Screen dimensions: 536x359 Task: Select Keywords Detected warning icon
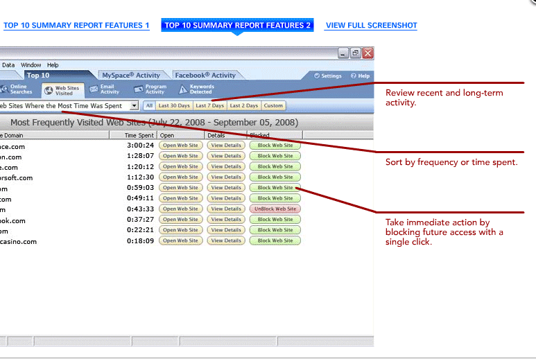[x=183, y=89]
